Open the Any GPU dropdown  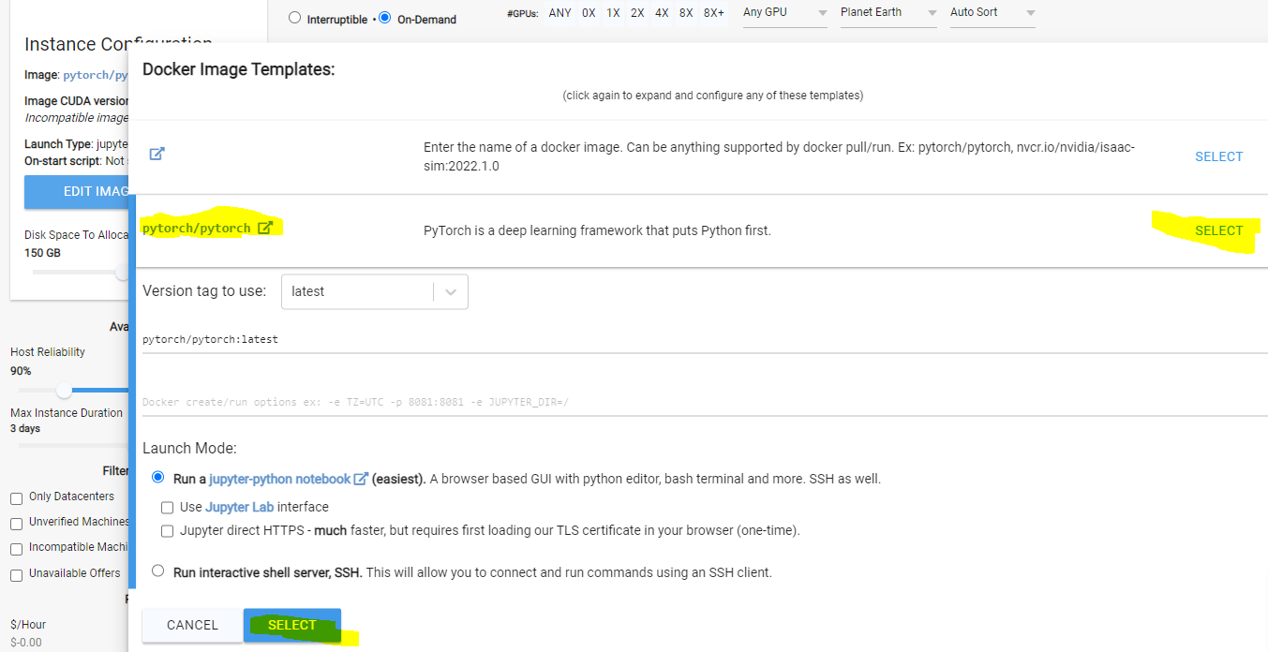click(785, 13)
